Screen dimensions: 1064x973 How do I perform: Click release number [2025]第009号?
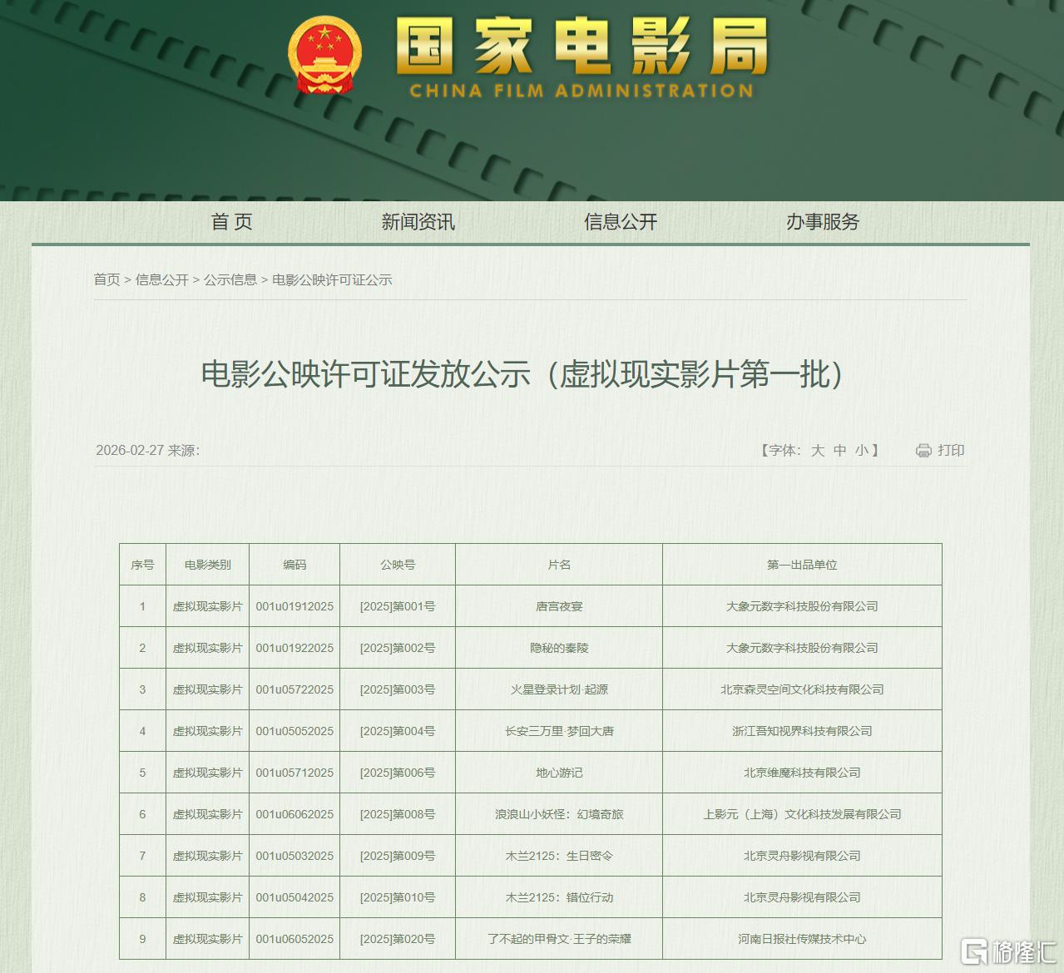point(398,856)
